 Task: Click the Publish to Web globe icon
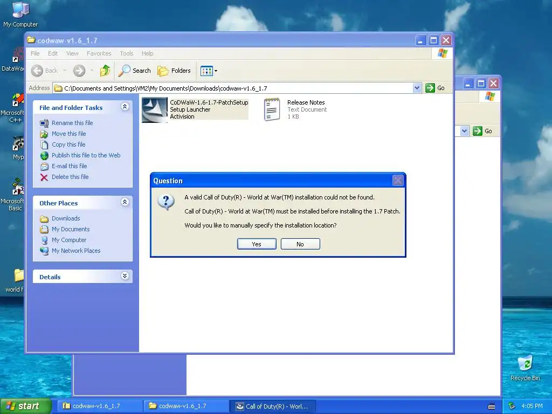click(44, 156)
